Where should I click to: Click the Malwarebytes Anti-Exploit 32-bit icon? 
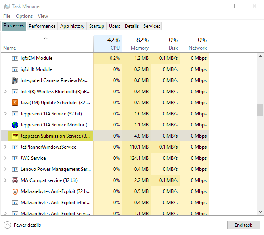pos(15,191)
